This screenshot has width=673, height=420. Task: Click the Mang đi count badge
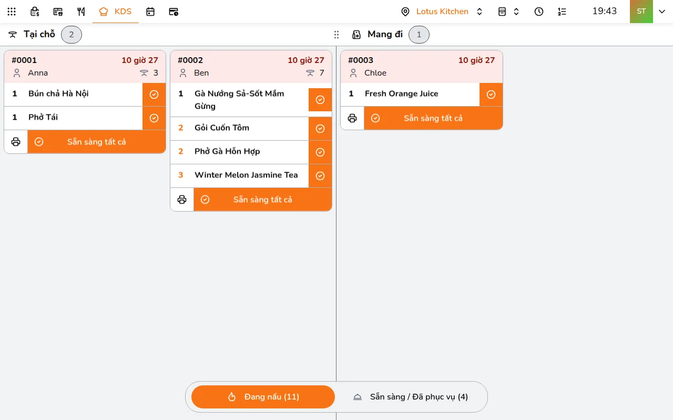tap(419, 35)
